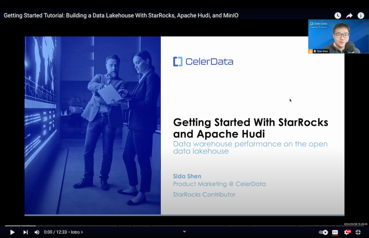Mute the video volume
369x238 pixels.
click(37, 232)
